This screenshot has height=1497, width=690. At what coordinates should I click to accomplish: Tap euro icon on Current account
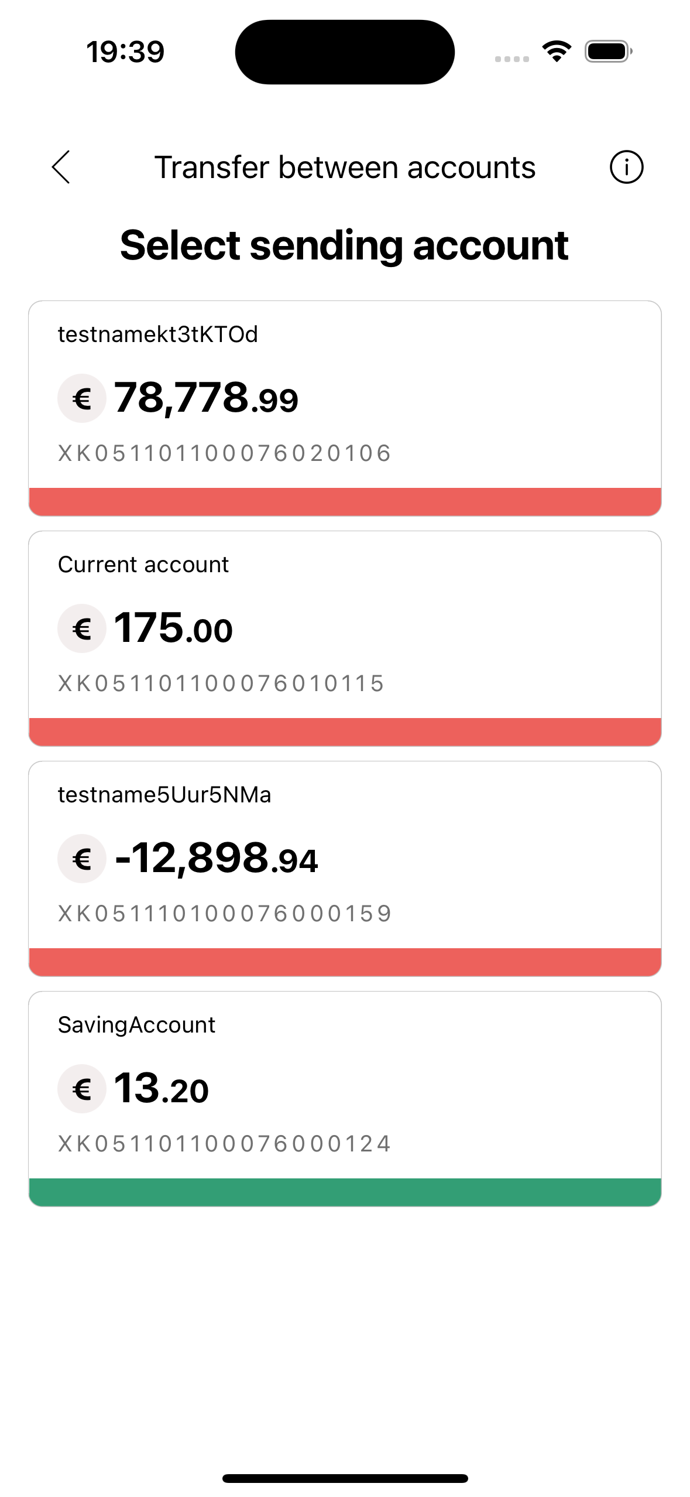tap(82, 628)
